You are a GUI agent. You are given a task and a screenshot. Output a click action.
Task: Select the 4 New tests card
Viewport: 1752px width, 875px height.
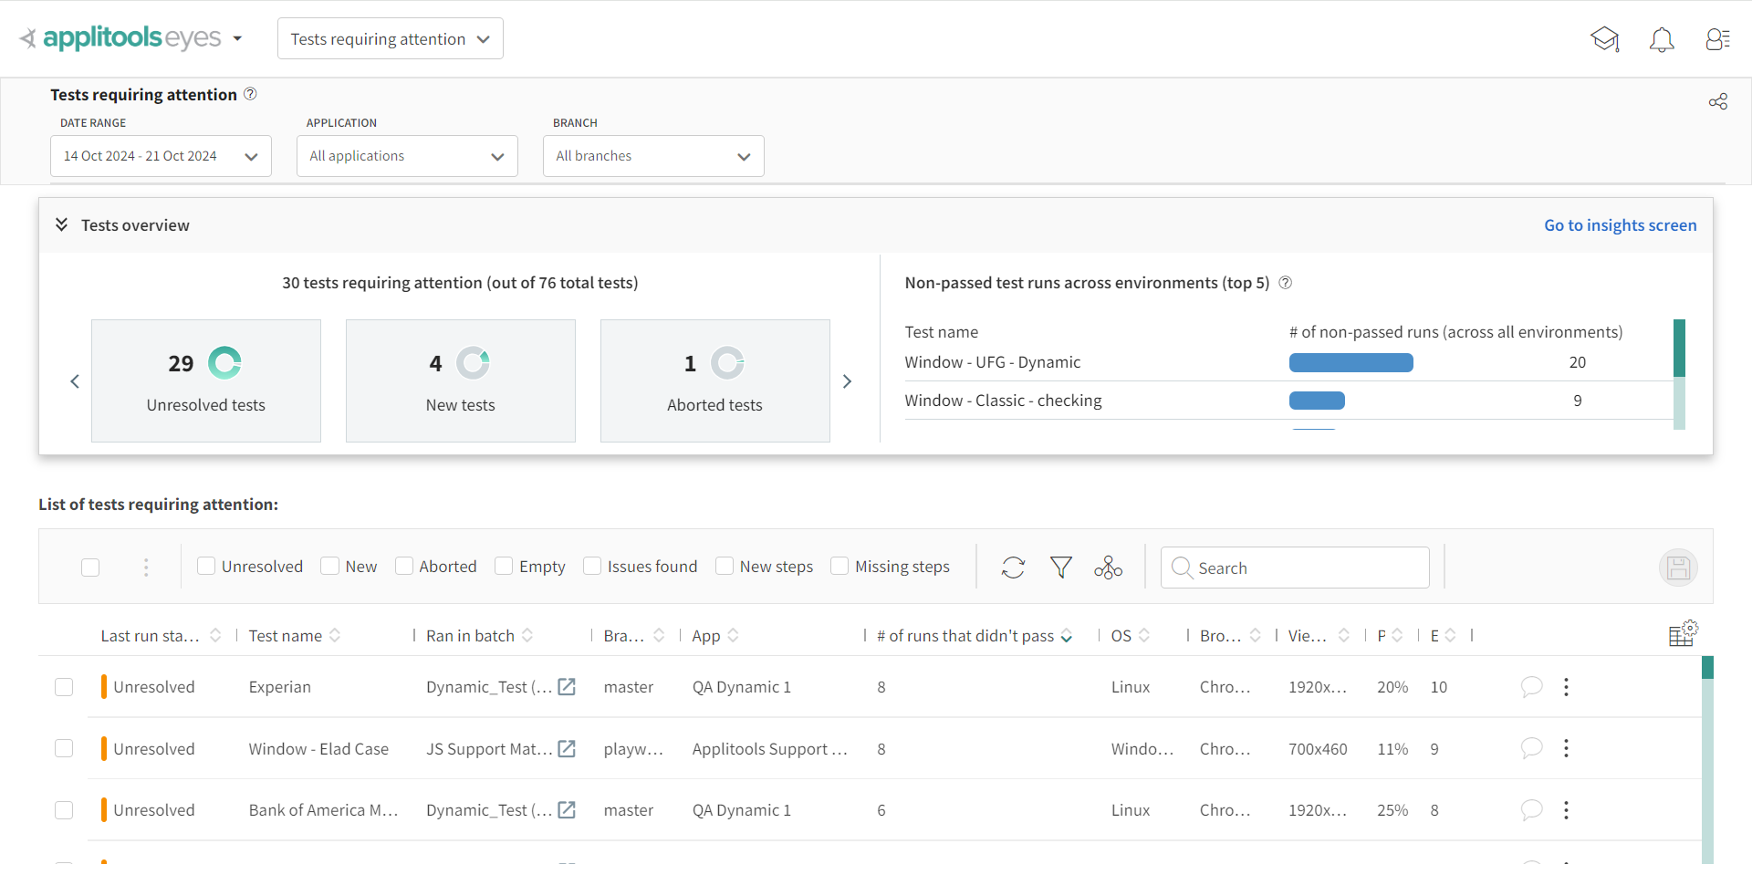coord(461,381)
